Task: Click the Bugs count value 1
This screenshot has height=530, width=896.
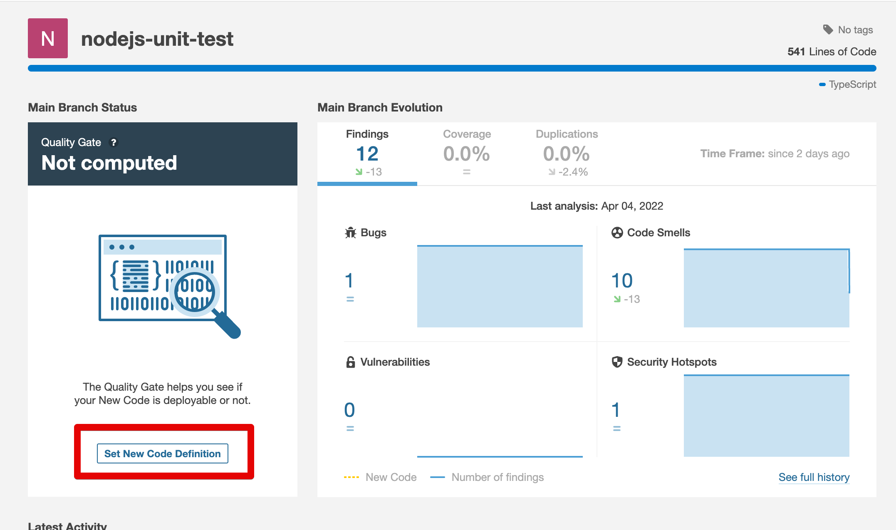Action: (x=349, y=281)
